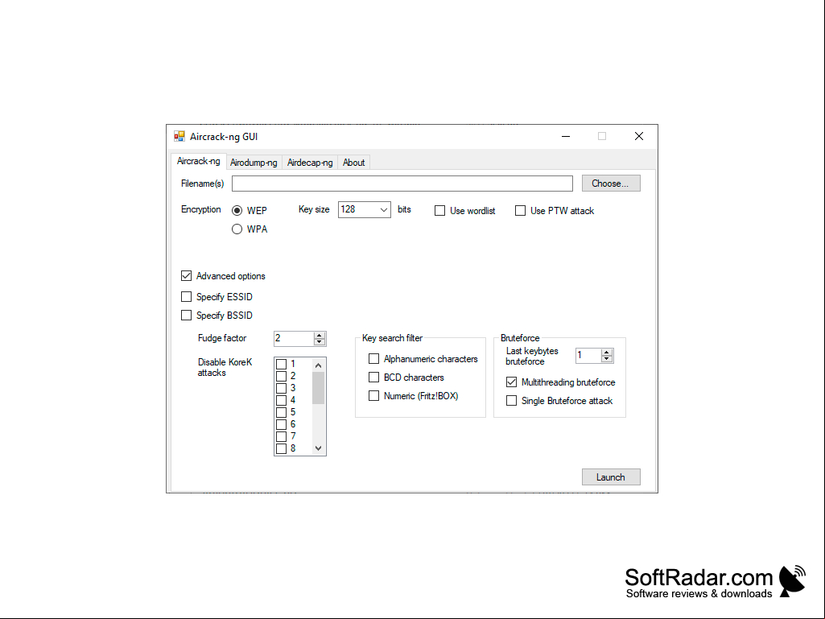The image size is (825, 619).
Task: Enable Alphanumeric characters key filter
Action: pyautogui.click(x=373, y=359)
